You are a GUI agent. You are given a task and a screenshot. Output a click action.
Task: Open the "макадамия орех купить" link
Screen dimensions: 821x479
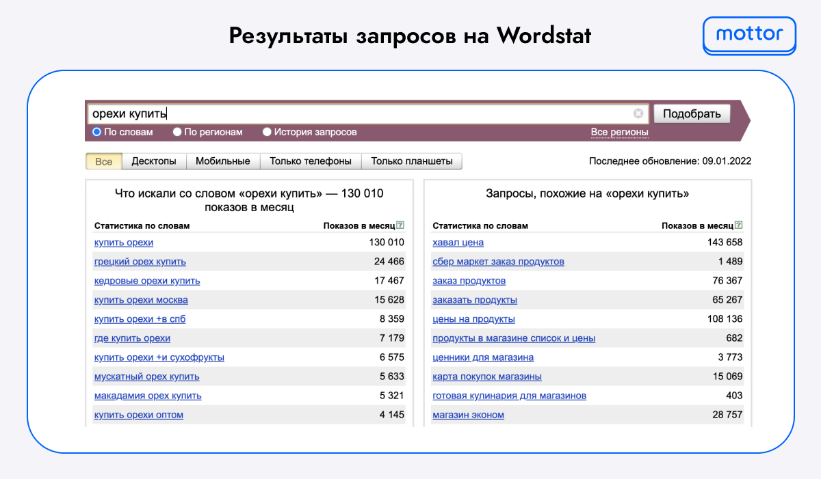(x=148, y=396)
